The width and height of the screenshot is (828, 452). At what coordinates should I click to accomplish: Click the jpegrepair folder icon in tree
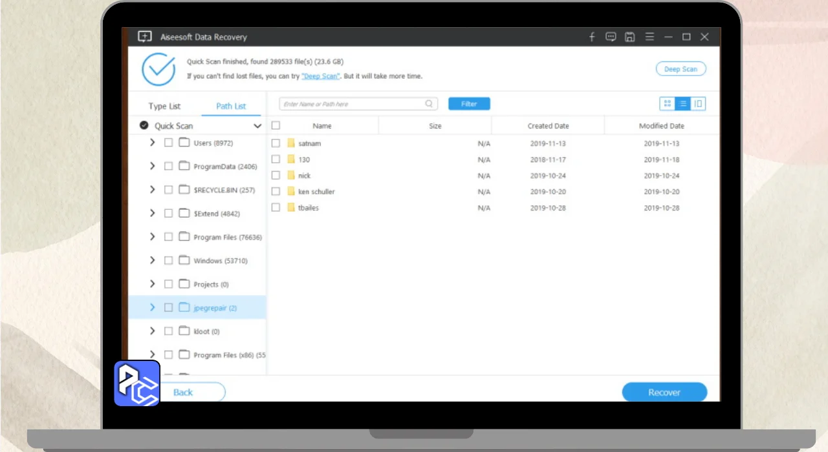coord(184,307)
